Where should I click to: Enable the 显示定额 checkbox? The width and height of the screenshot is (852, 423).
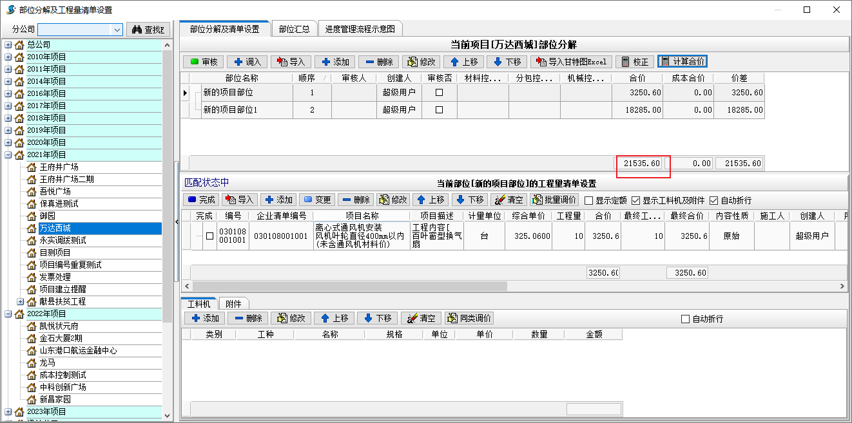coord(588,201)
